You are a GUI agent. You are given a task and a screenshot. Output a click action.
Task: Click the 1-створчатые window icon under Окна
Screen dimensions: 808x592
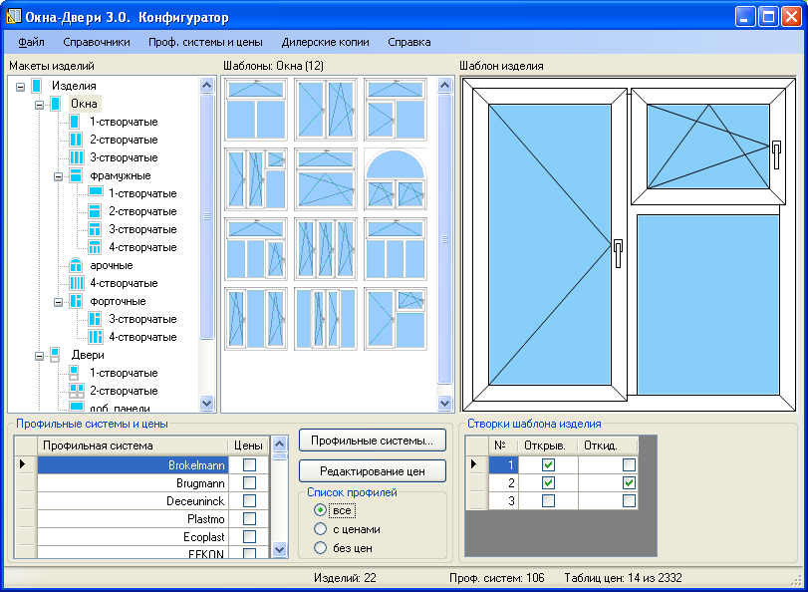pos(75,122)
